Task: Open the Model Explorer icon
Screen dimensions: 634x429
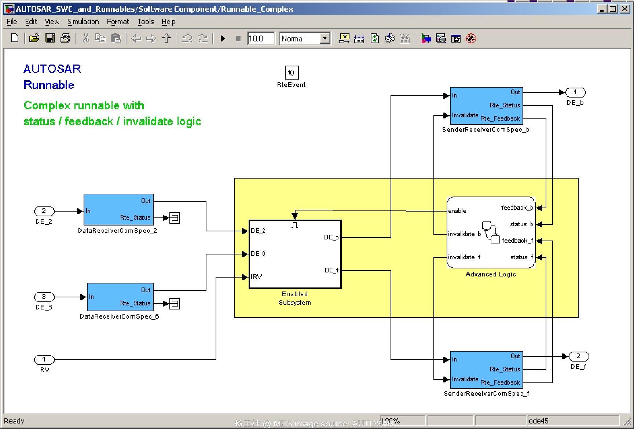Action: tap(441, 38)
